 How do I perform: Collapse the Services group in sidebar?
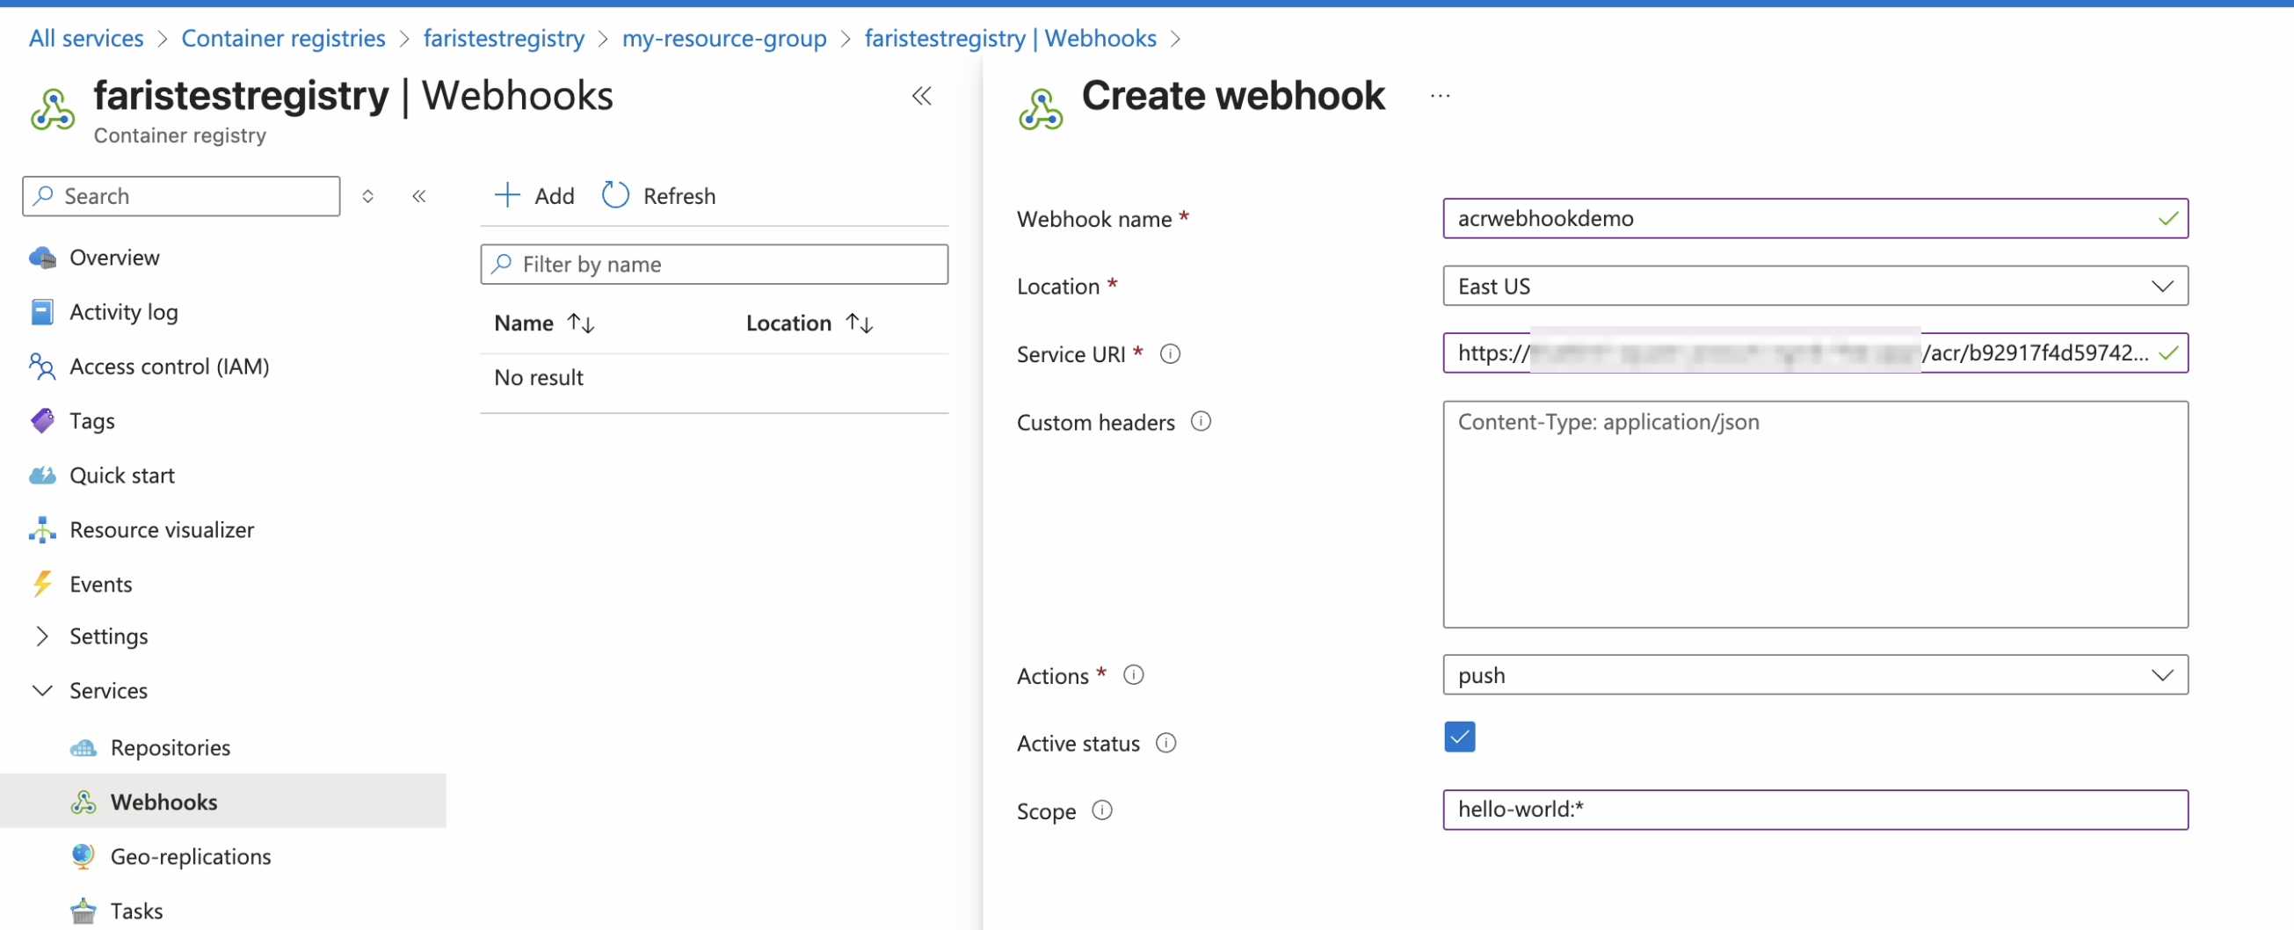click(x=42, y=688)
